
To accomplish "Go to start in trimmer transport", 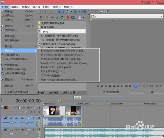I will pos(118,86).
